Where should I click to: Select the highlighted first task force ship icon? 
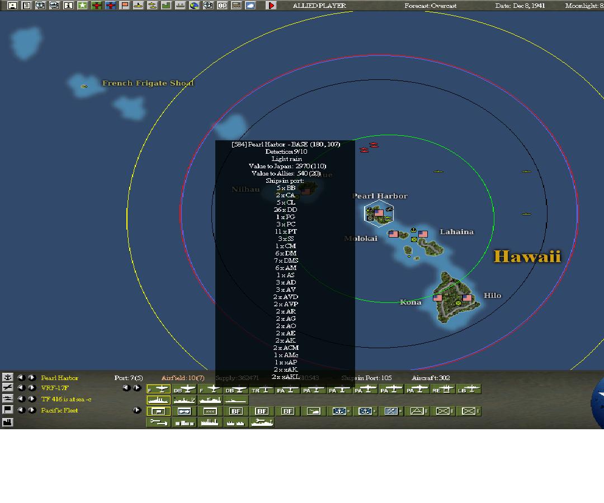158,400
